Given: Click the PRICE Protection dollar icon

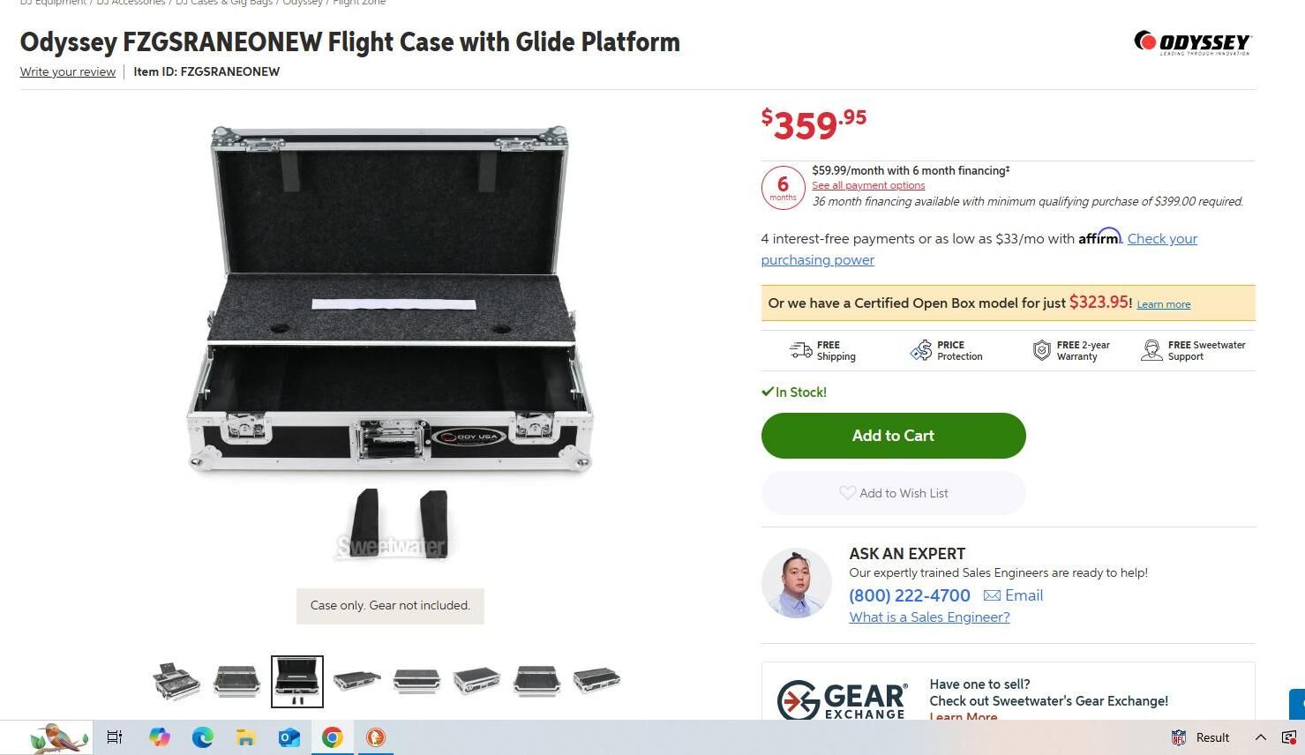Looking at the screenshot, I should click(923, 349).
